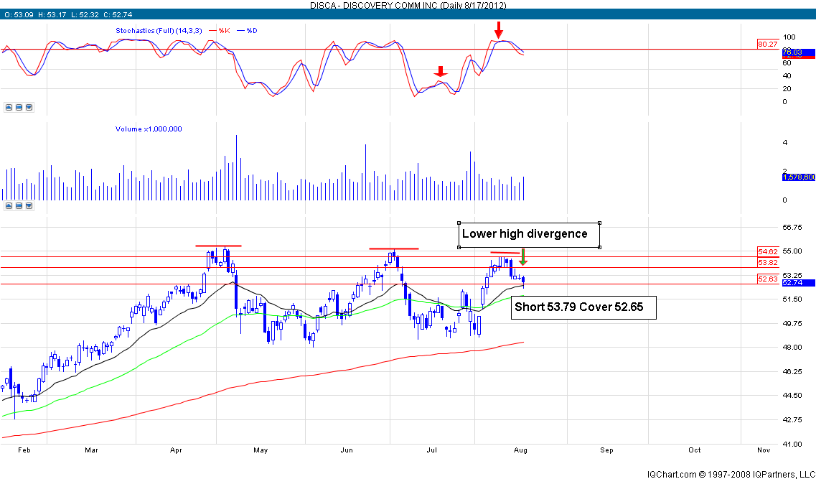Click the down-arrow icon in the Volume panel
Screen dimensions: 816x479
[x=29, y=206]
